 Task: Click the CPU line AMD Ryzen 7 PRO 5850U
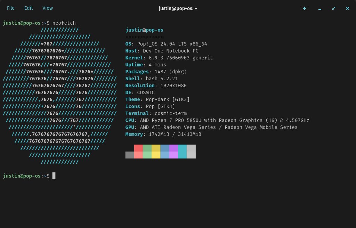[217, 120]
